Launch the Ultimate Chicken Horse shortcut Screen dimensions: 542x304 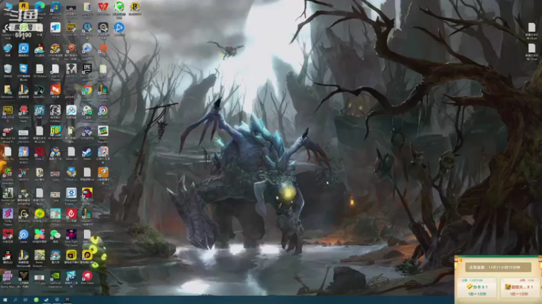(x=56, y=213)
